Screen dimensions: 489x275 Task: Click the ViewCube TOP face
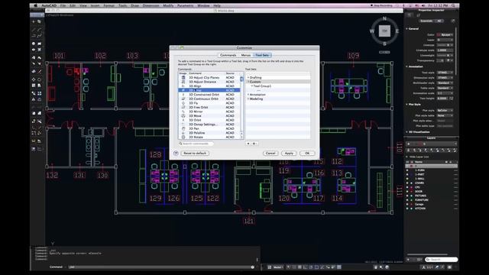384,31
